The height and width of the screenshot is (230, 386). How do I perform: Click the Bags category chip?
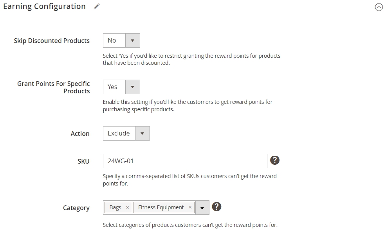(x=118, y=207)
